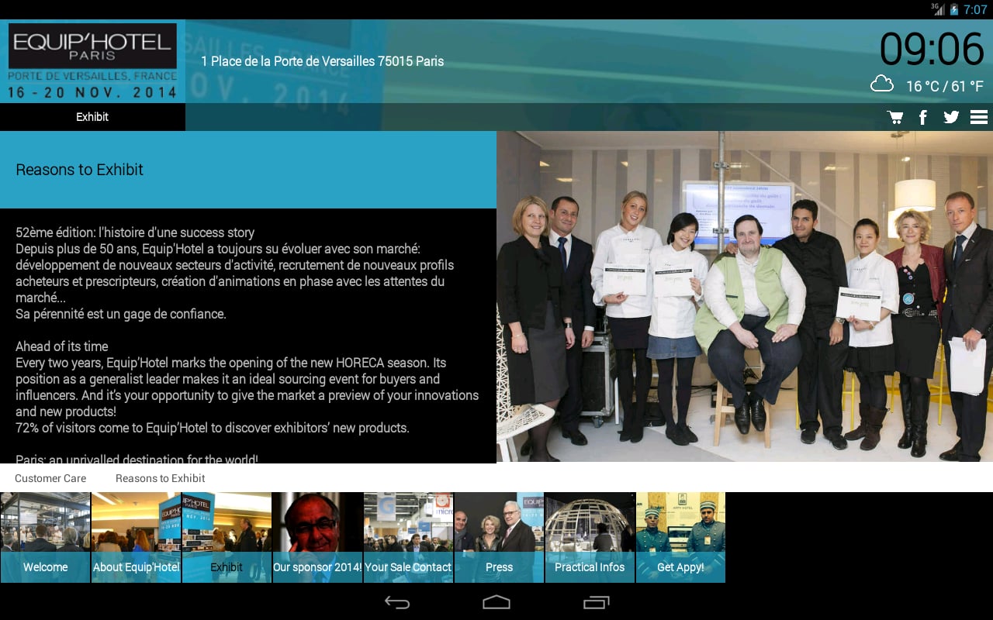This screenshot has width=993, height=620.
Task: Tap the Reasons to Exhibit heading
Action: [80, 170]
